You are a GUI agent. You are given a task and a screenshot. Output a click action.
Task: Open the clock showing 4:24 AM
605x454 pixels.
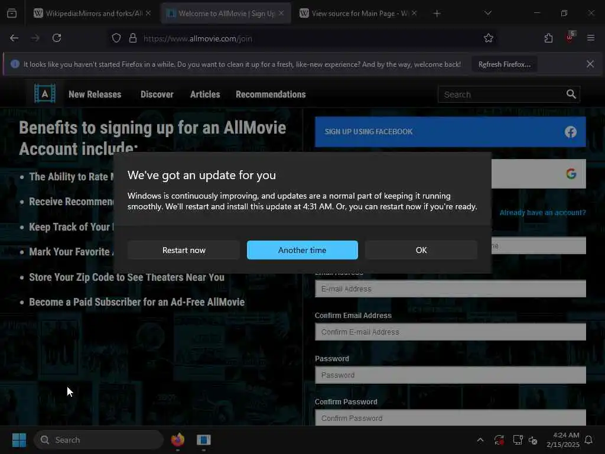pyautogui.click(x=562, y=440)
